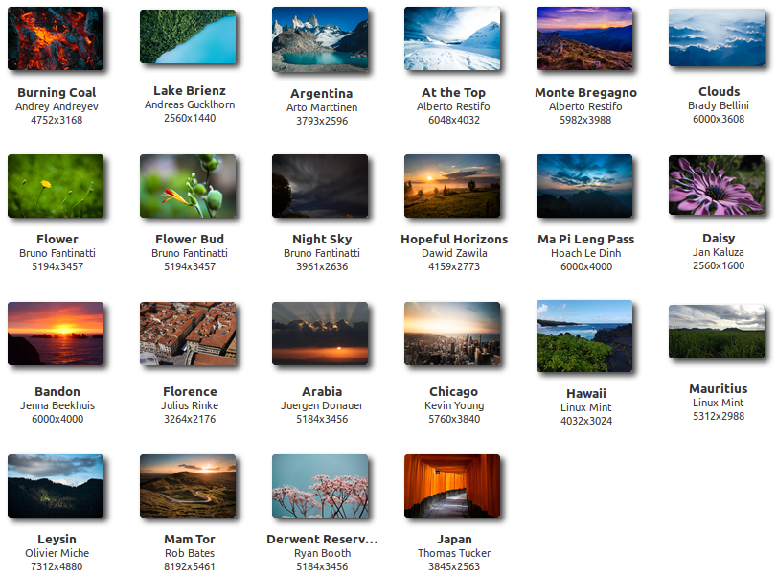Screen dimensions: 777x577
Task: Select the Bandon sunset wallpaper
Action: point(56,334)
